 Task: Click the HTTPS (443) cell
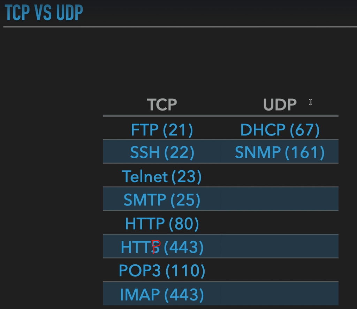[162, 247]
